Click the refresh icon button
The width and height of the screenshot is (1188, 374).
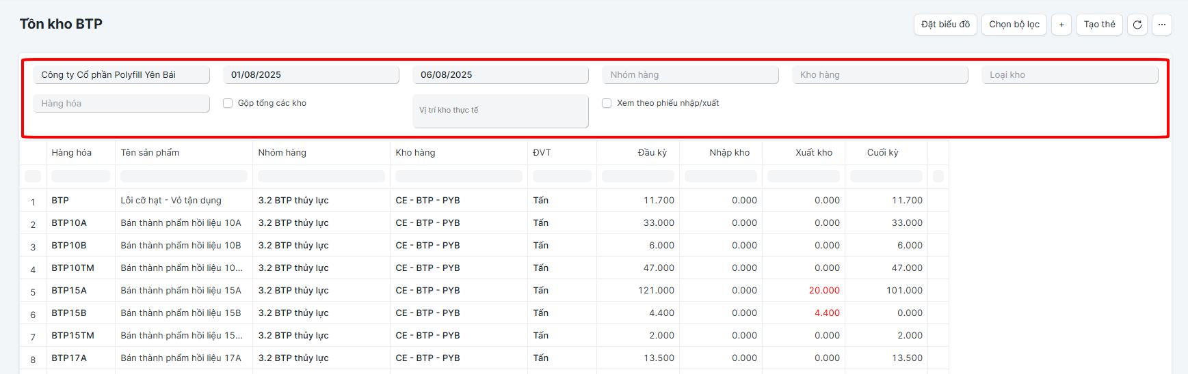tap(1137, 25)
